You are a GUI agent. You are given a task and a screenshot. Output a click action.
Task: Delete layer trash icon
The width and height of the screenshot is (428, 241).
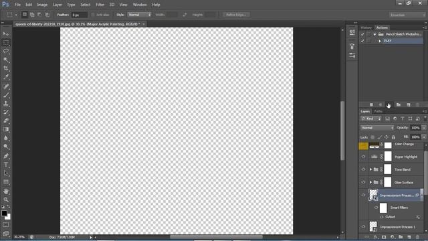(x=417, y=237)
